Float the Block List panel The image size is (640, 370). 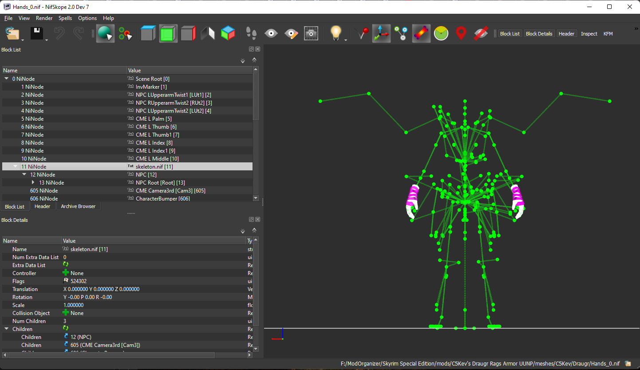(251, 49)
